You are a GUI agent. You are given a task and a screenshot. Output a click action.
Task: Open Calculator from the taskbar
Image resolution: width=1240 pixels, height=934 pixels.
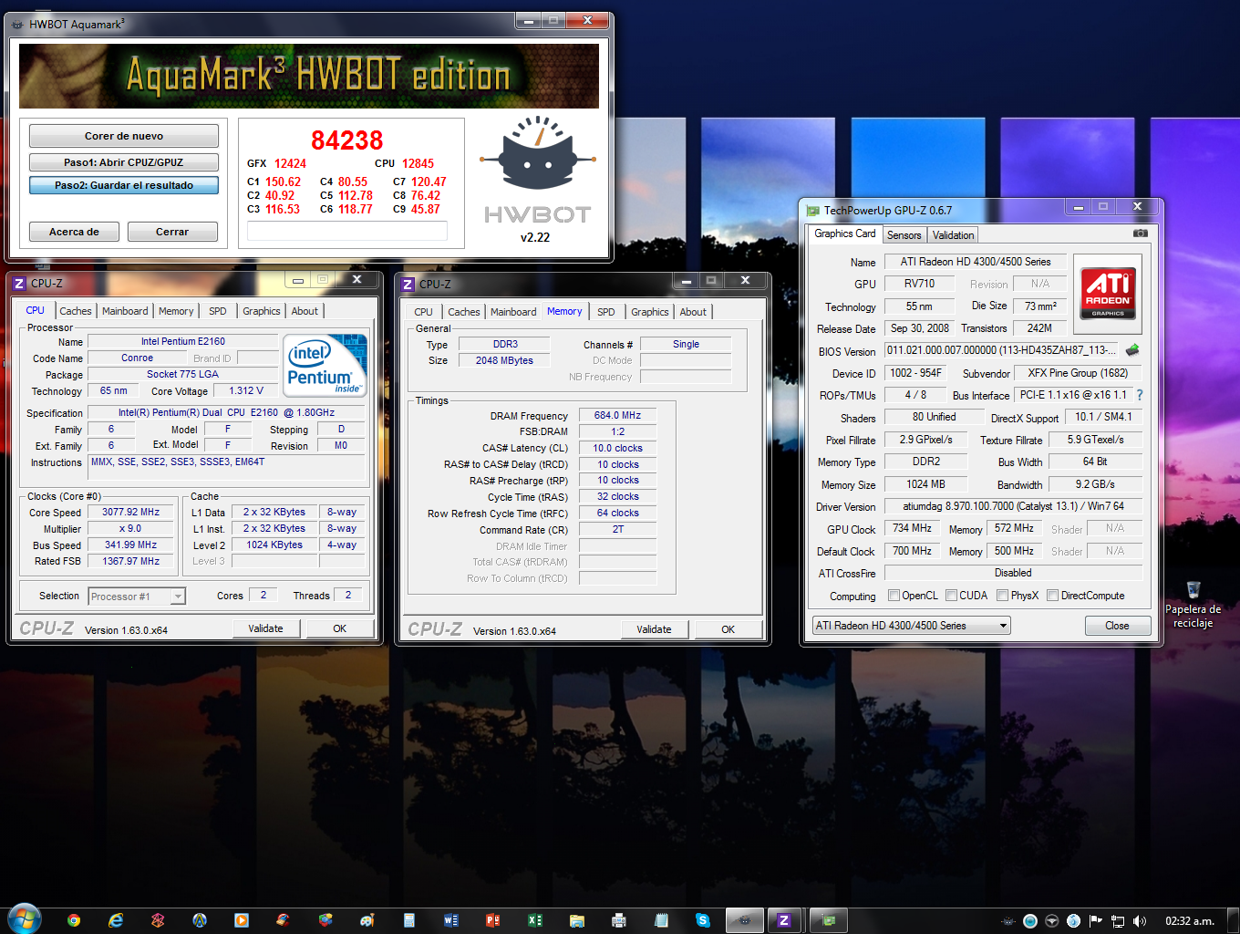[409, 920]
